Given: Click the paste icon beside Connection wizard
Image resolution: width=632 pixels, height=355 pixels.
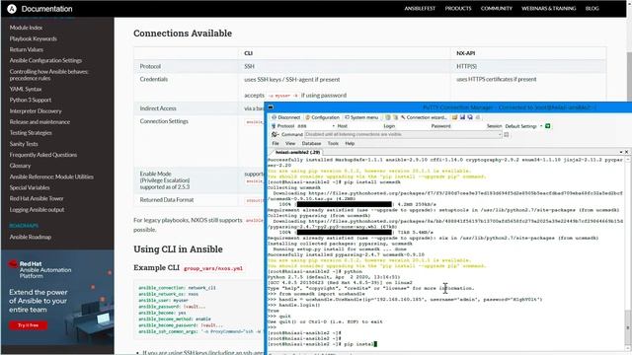Looking at the screenshot, I should tap(395, 117).
